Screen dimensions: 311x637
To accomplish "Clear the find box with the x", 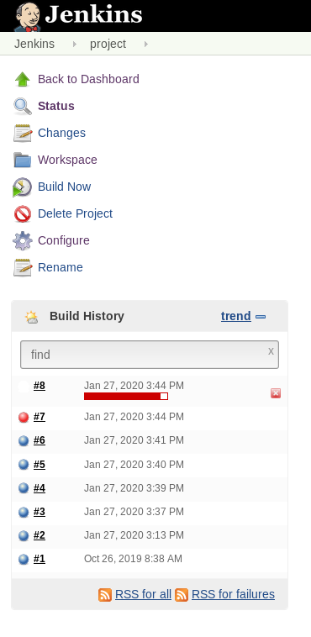I will coord(271,351).
